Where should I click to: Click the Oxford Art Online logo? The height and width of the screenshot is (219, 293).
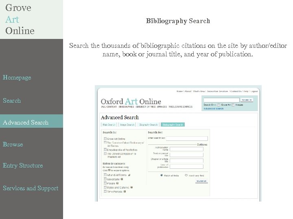pyautogui.click(x=131, y=101)
